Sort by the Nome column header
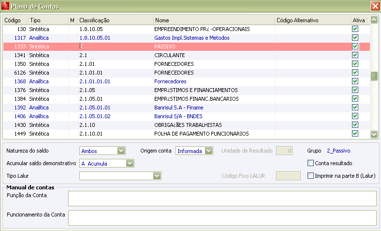 (x=214, y=20)
